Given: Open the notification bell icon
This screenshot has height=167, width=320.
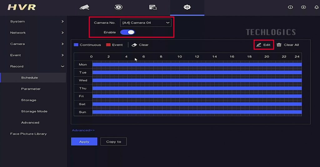Looking at the screenshot, I should pyautogui.click(x=316, y=7).
